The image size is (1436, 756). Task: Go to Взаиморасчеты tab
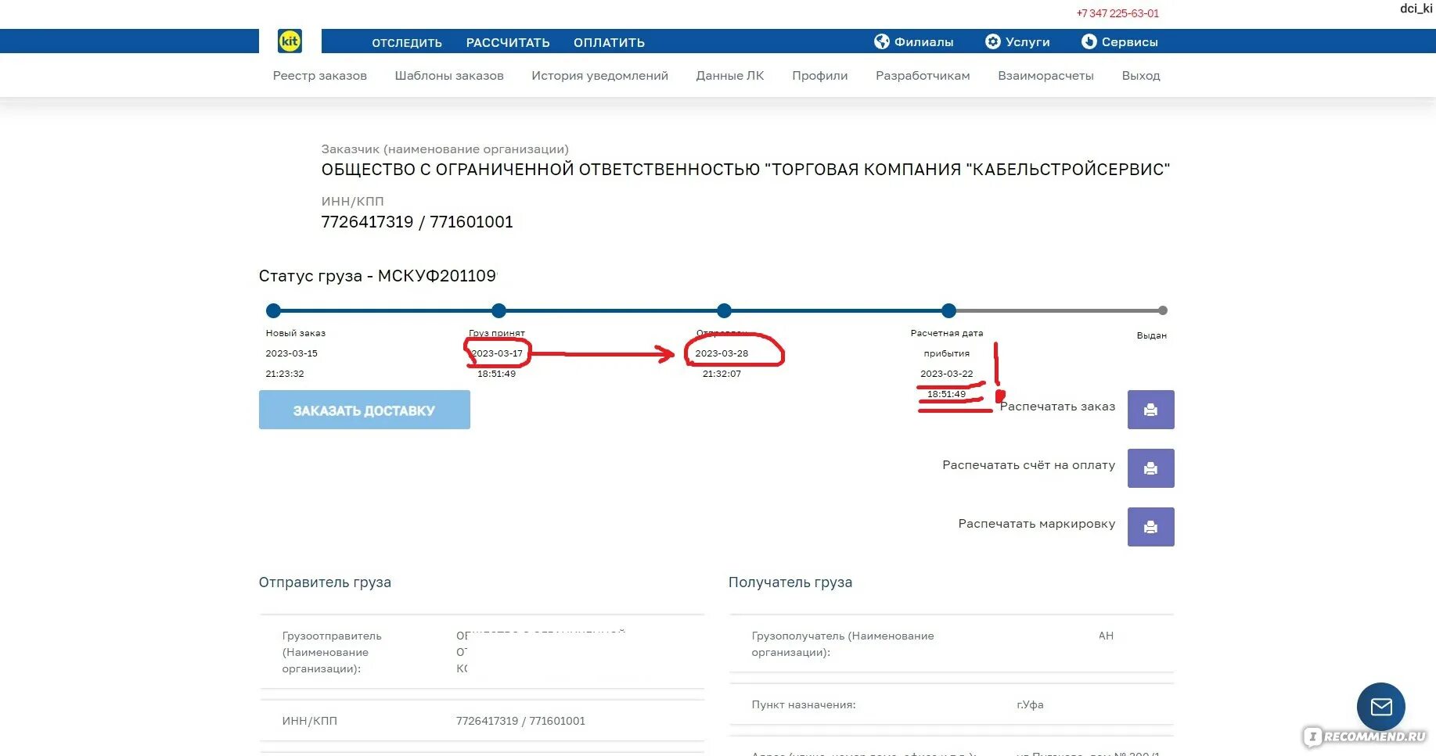tap(1046, 76)
